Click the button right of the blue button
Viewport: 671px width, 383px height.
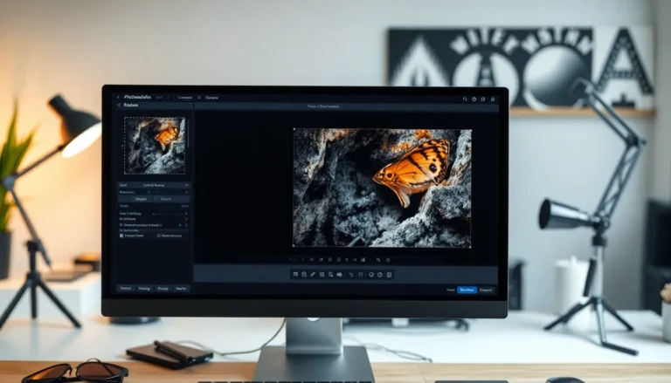tap(486, 289)
